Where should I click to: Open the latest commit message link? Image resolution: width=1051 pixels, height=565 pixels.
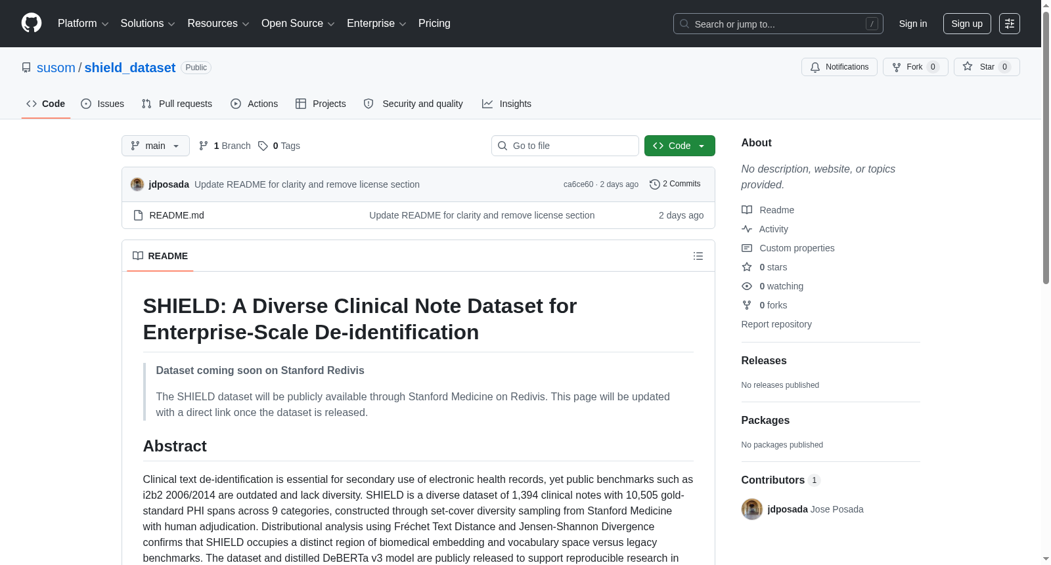click(307, 184)
